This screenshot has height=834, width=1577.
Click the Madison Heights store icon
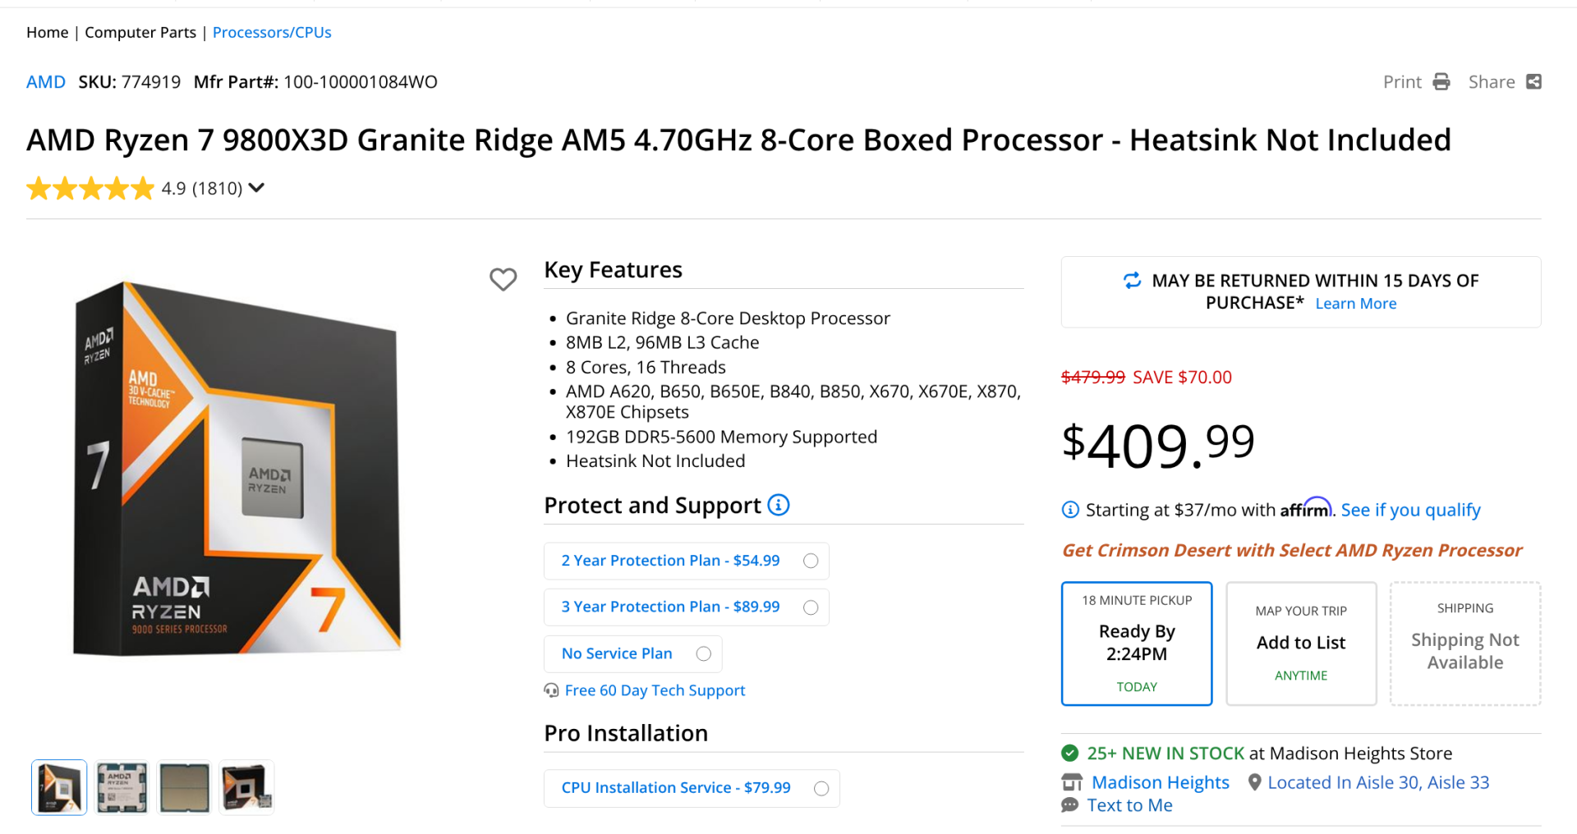pos(1072,782)
